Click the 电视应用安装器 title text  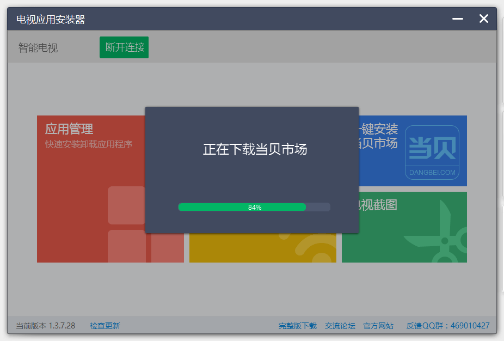click(x=51, y=19)
